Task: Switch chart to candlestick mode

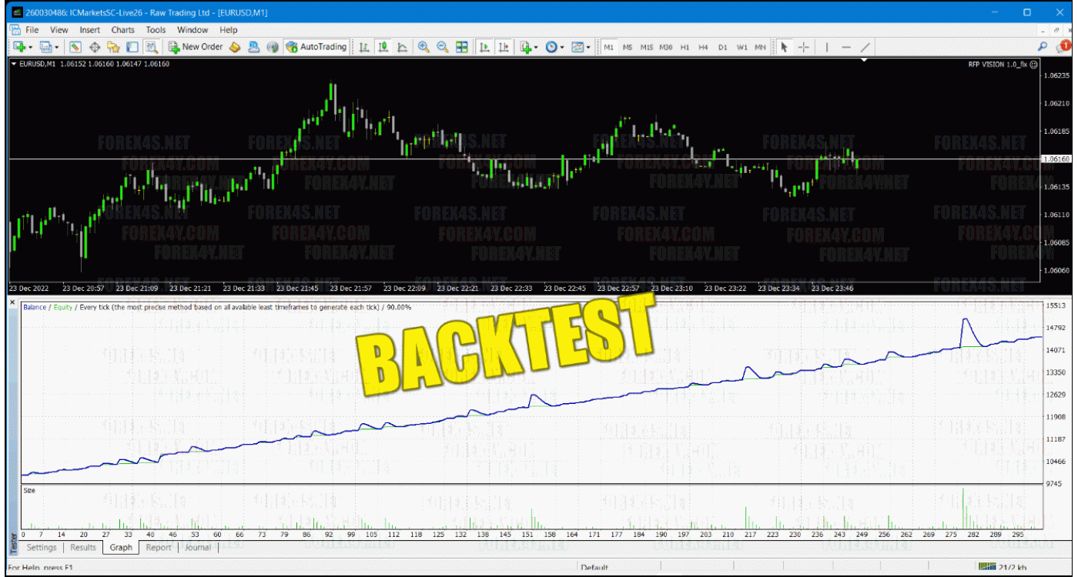Action: (383, 47)
